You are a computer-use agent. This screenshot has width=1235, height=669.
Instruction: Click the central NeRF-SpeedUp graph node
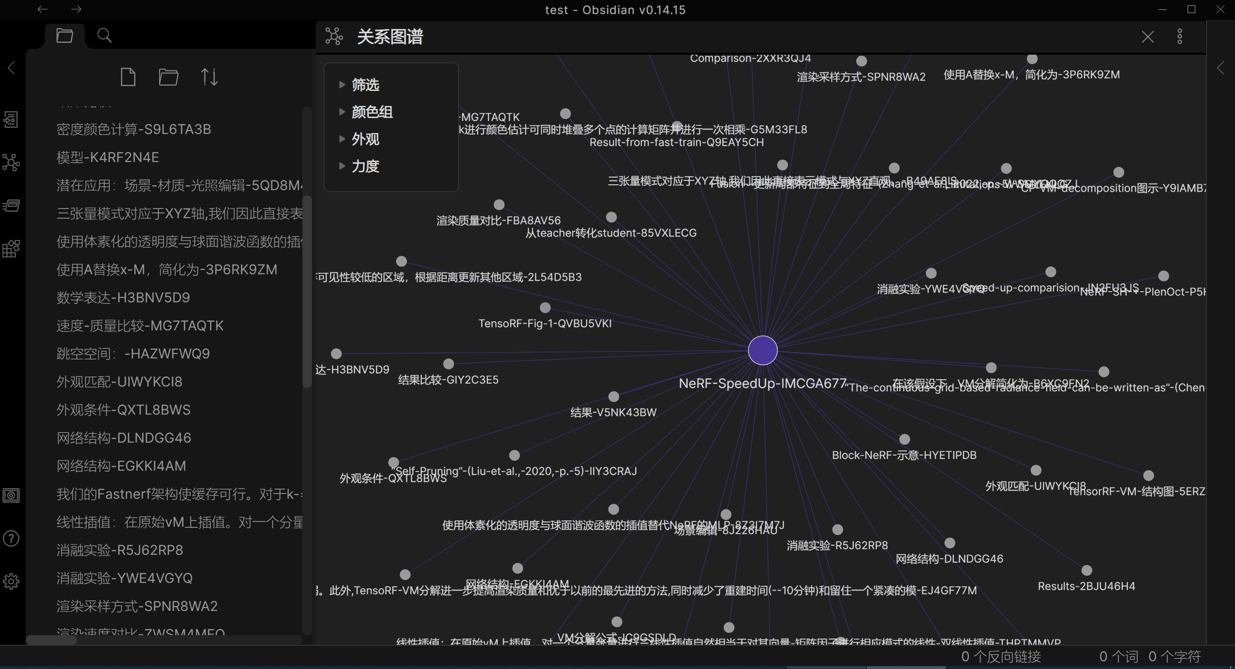point(762,351)
